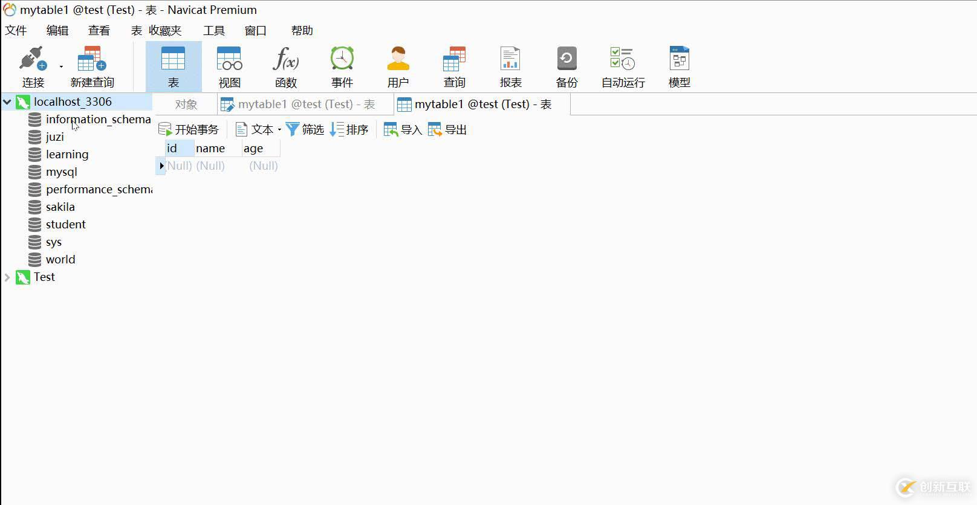Click the id cell showing (Null)
The width and height of the screenshot is (977, 505).
(180, 166)
